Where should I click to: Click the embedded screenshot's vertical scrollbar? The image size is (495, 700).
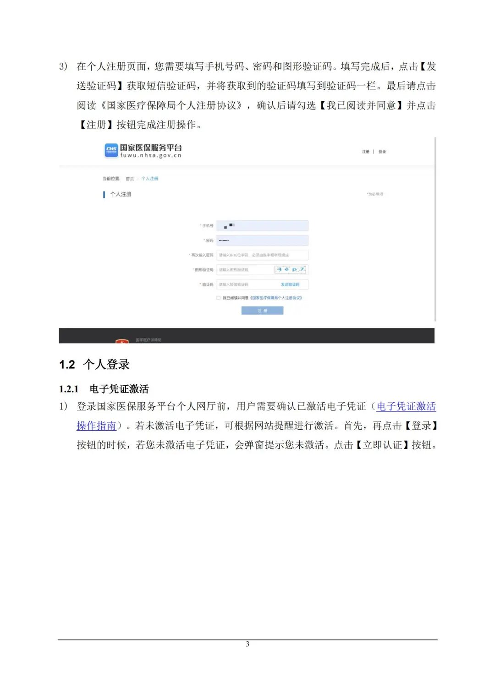coord(435,229)
